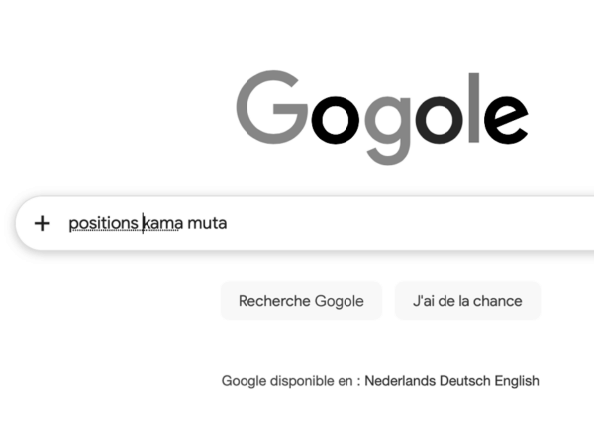This screenshot has width=594, height=446.
Task: Place cursor right after the word muta
Action: 229,223
